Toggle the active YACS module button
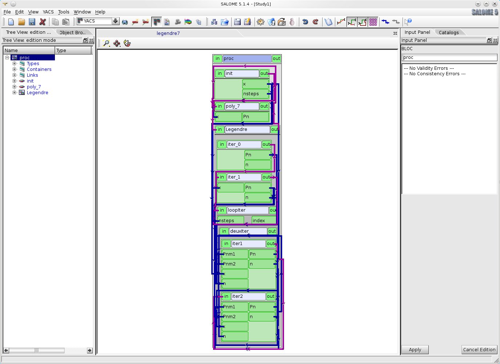Screen dimensions: 500x364 (157, 22)
